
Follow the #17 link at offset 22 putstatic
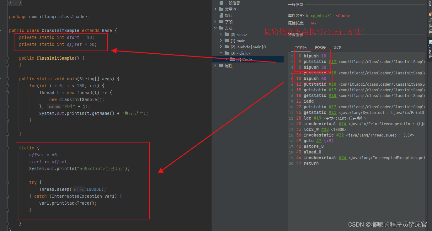pyautogui.click(x=333, y=107)
